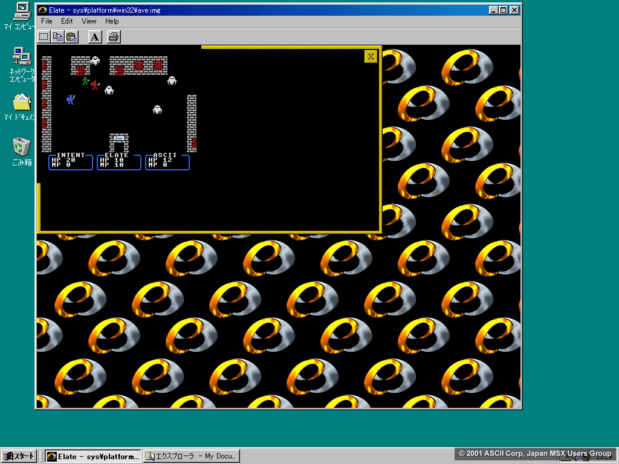Click the second red castle door
This screenshot has height=464, width=619.
(x=119, y=71)
